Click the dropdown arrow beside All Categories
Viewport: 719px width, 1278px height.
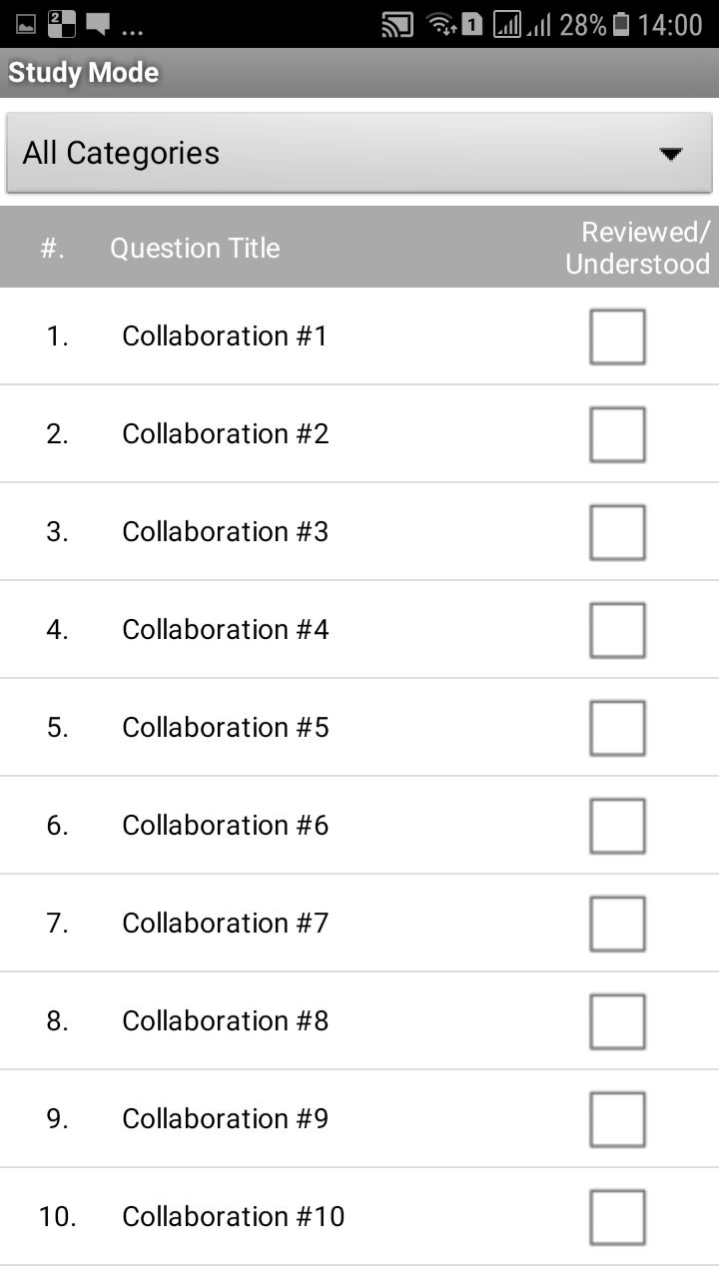670,154
